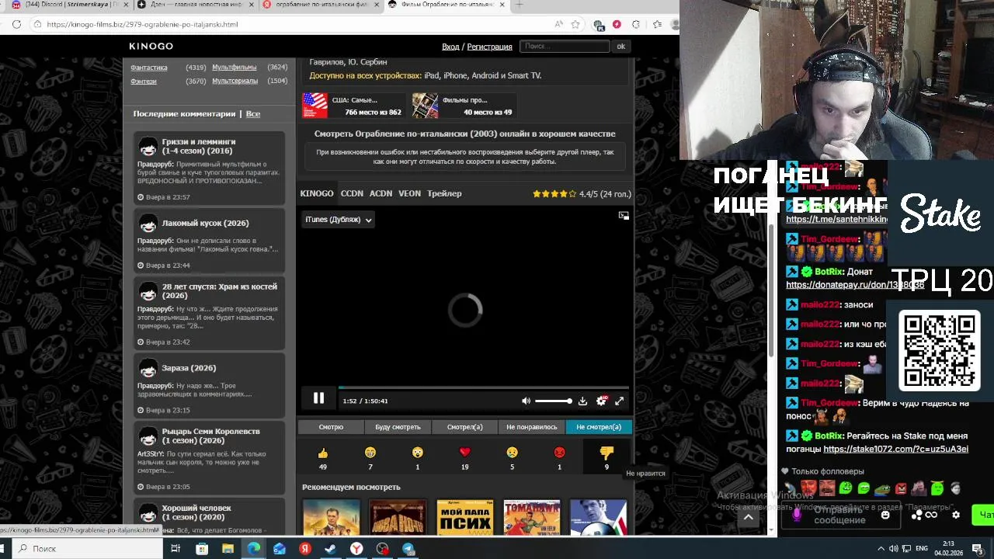Switch to the ACDN player tab
Screen dimensions: 994x559
coord(381,193)
